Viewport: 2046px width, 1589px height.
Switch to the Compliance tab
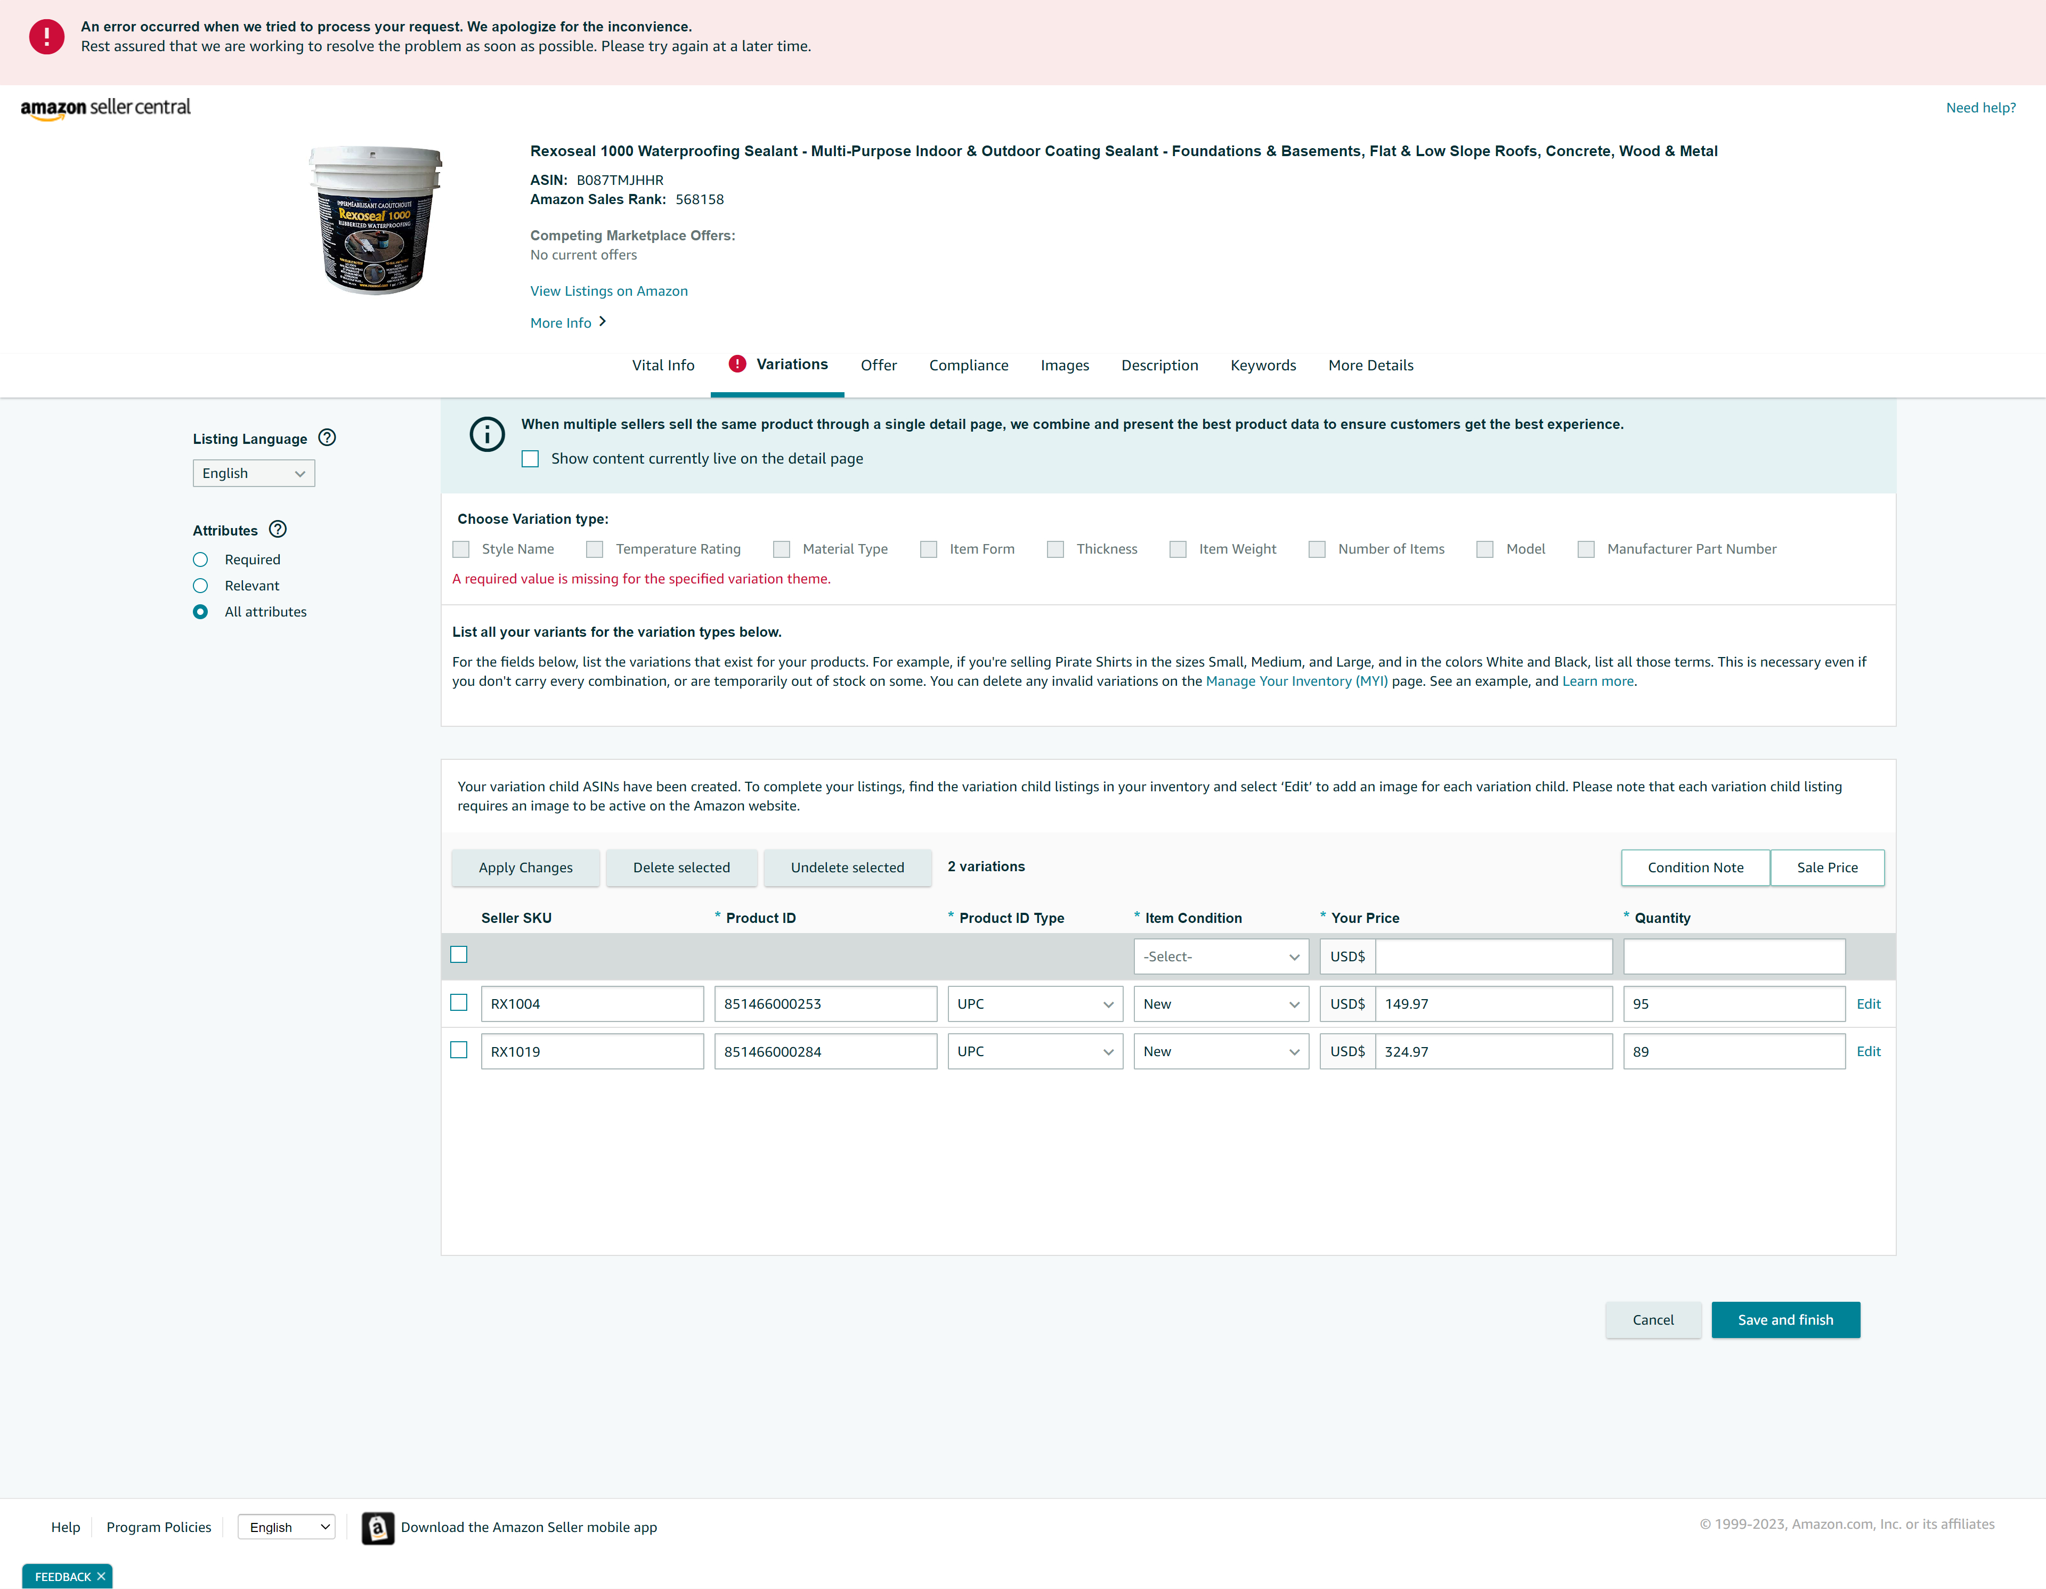click(x=969, y=366)
